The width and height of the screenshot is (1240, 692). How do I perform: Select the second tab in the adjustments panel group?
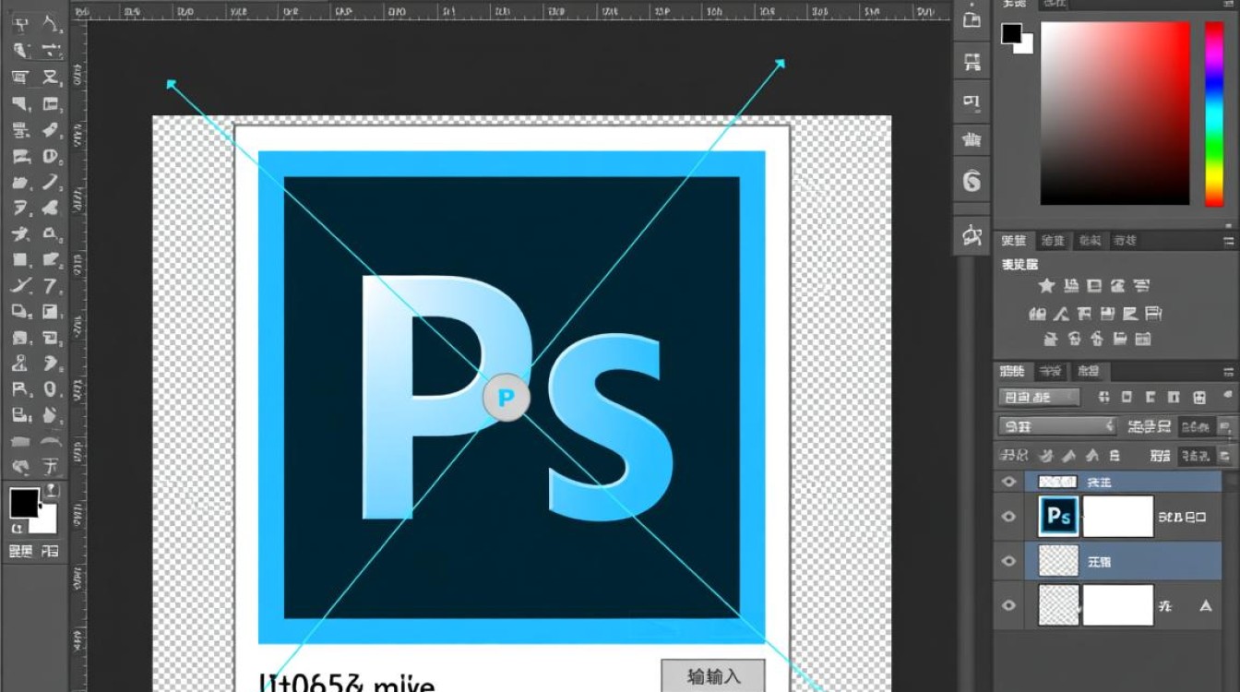click(1052, 241)
